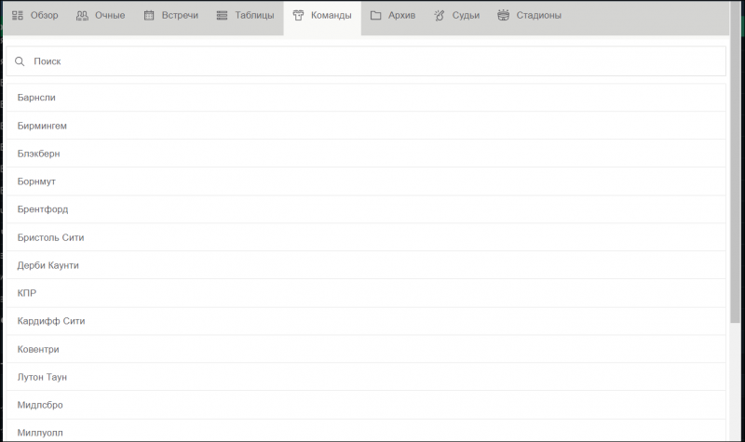Go to the Судьи tab
The height and width of the screenshot is (442, 745).
[456, 16]
